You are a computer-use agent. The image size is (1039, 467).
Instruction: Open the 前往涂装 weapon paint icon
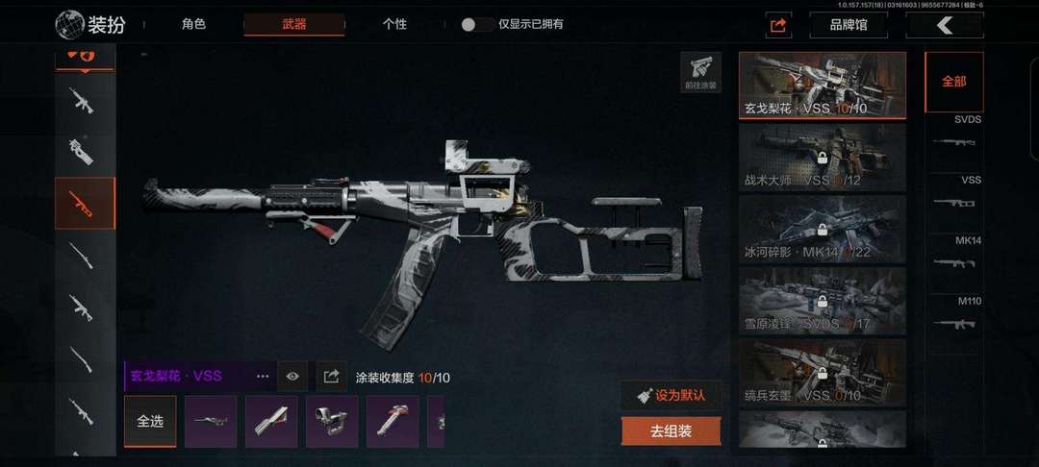pos(701,72)
